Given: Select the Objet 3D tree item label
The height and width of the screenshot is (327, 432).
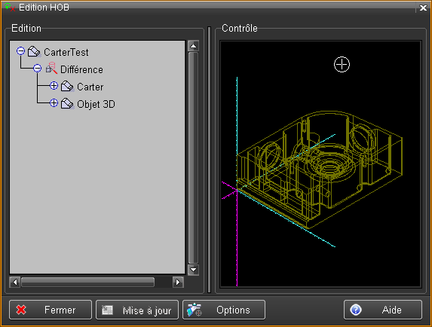Looking at the screenshot, I should point(96,104).
